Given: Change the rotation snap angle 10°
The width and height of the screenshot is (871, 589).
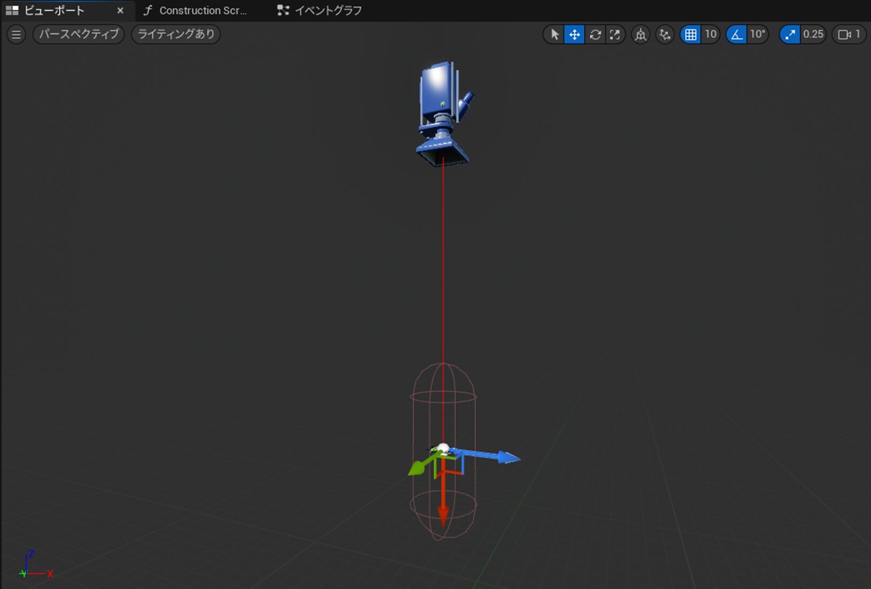Looking at the screenshot, I should 757,34.
